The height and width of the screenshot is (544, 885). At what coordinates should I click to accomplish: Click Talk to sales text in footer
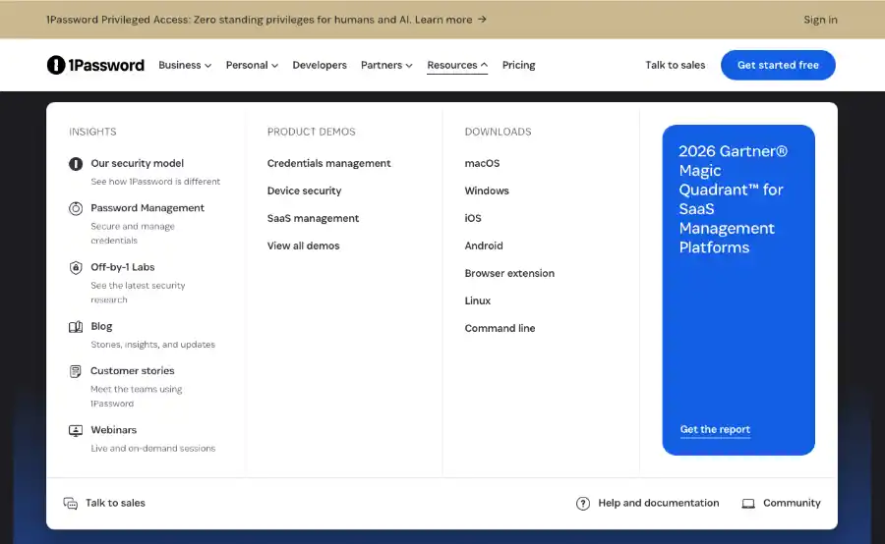pyautogui.click(x=115, y=503)
